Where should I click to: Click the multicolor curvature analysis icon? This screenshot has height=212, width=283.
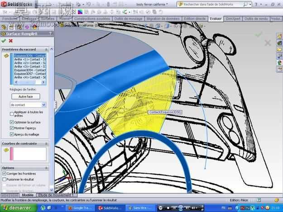(80, 12)
